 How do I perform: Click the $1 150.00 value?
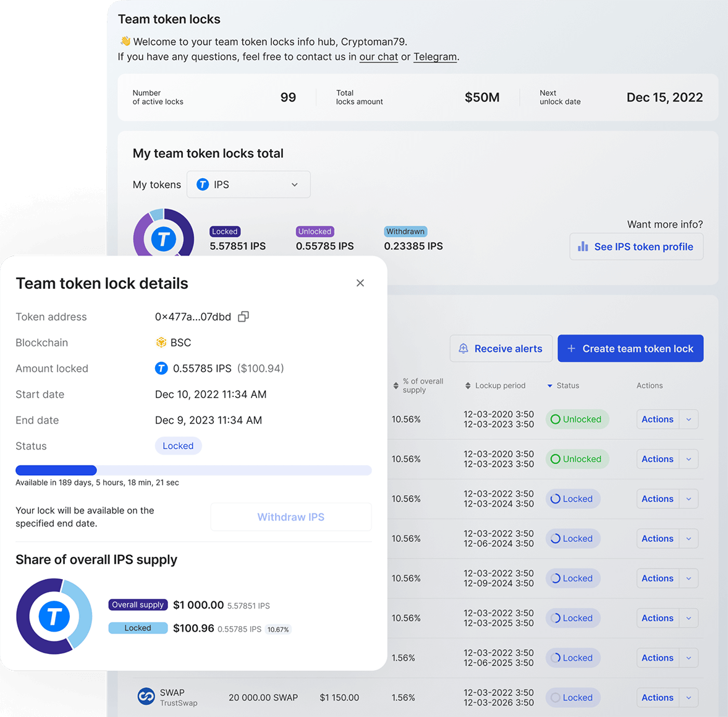coord(339,697)
